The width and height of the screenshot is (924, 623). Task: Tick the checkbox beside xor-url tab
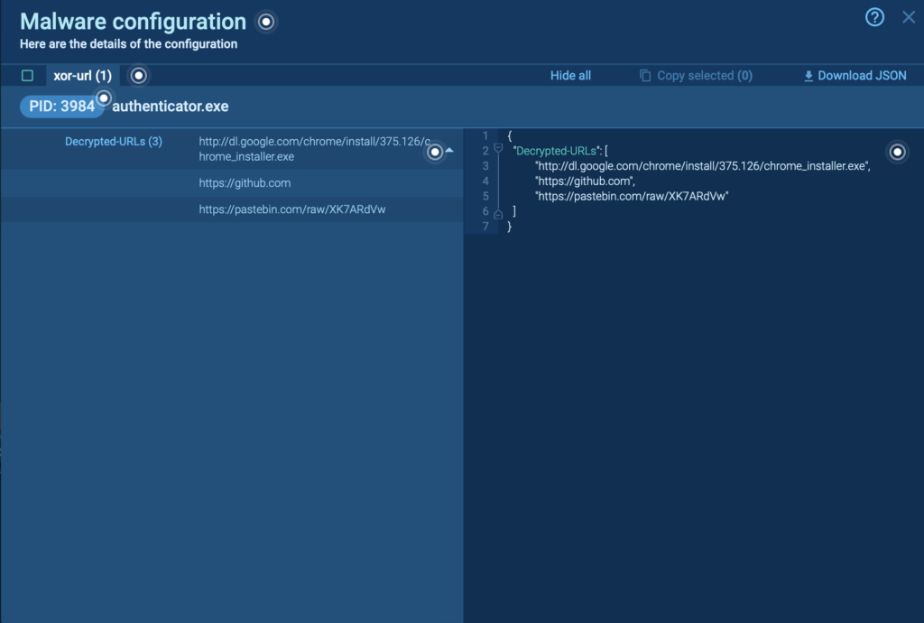tap(27, 76)
